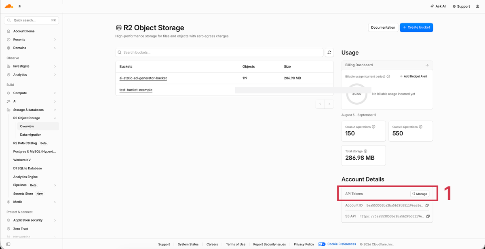Focus the Quick search box
This screenshot has width=485, height=249.
pos(32,20)
